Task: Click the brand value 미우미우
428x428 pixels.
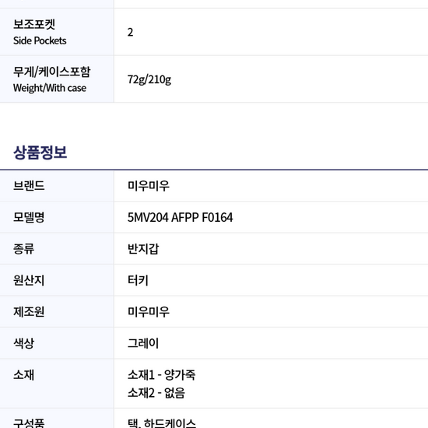Action: 149,186
